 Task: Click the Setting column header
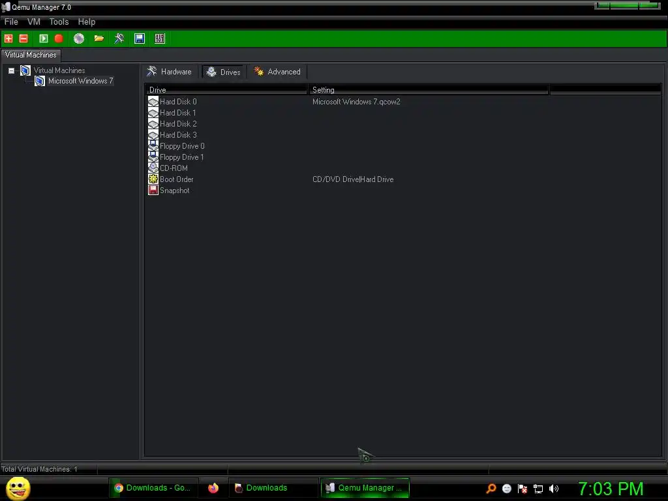coord(428,90)
